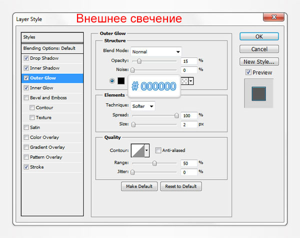Image resolution: width=300 pixels, height=238 pixels.
Task: Confirm with the OK button
Action: tap(259, 36)
